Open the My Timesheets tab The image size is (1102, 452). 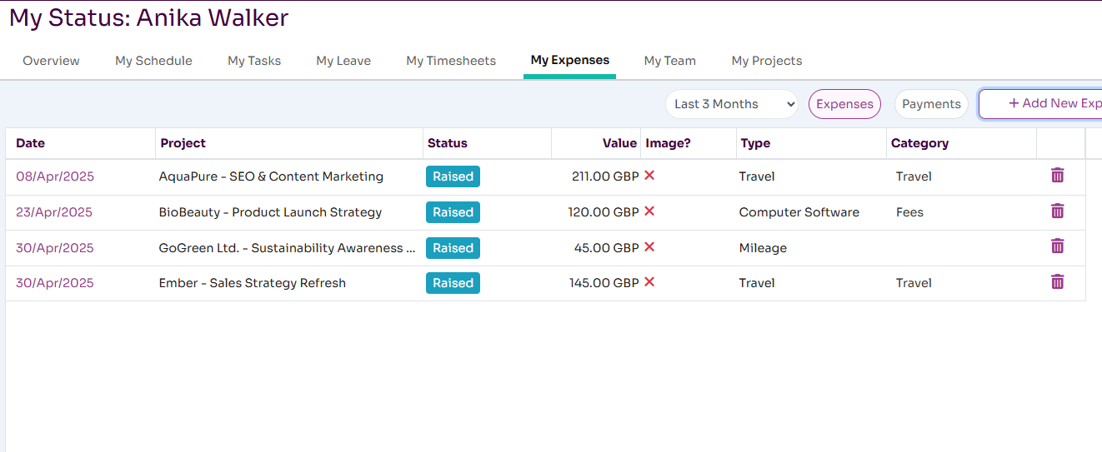pos(451,61)
